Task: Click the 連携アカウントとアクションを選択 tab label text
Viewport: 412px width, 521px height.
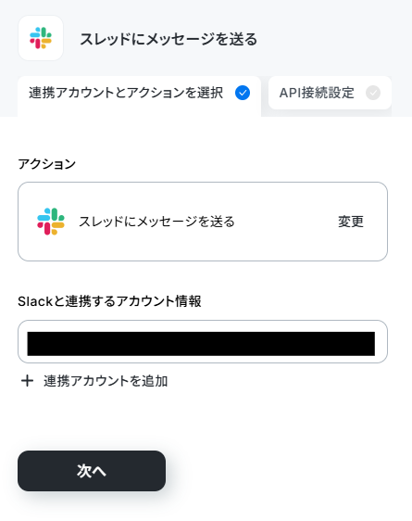Action: [x=126, y=93]
